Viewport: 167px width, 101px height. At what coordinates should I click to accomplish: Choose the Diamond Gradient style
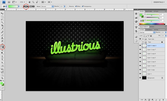(x=33, y=6)
